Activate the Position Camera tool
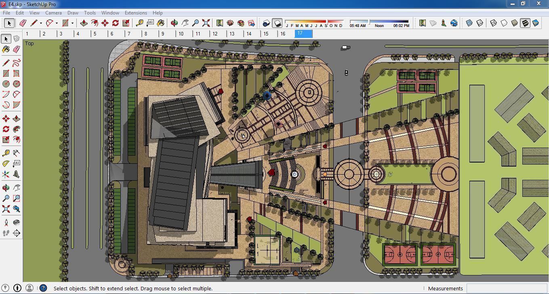The height and width of the screenshot is (294, 549). pos(6,222)
